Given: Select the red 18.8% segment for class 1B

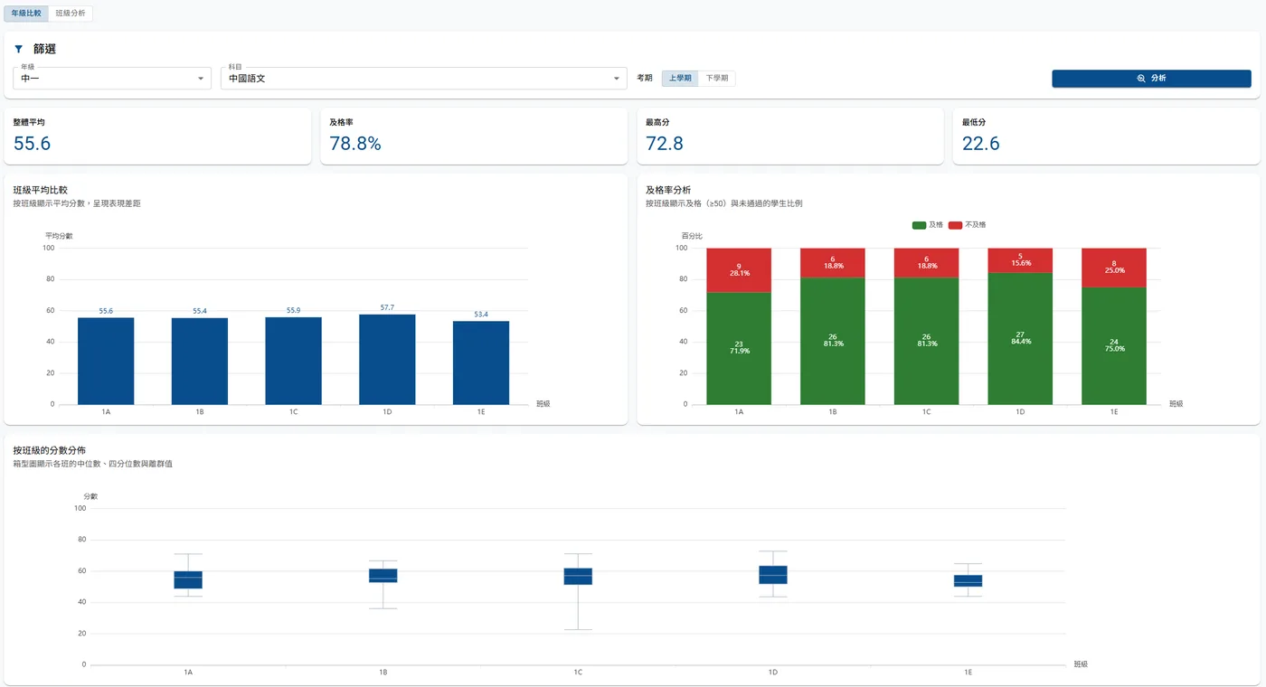Looking at the screenshot, I should pos(833,262).
